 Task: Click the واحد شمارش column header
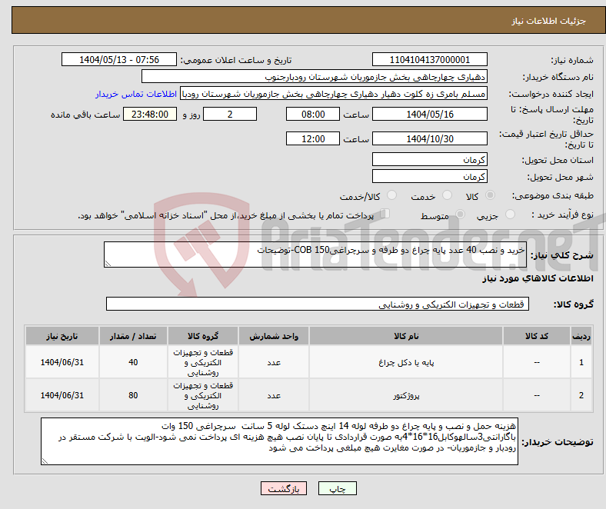(x=274, y=336)
